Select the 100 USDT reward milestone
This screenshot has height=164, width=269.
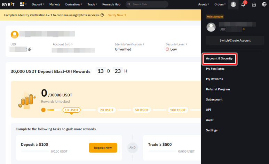(x=178, y=110)
